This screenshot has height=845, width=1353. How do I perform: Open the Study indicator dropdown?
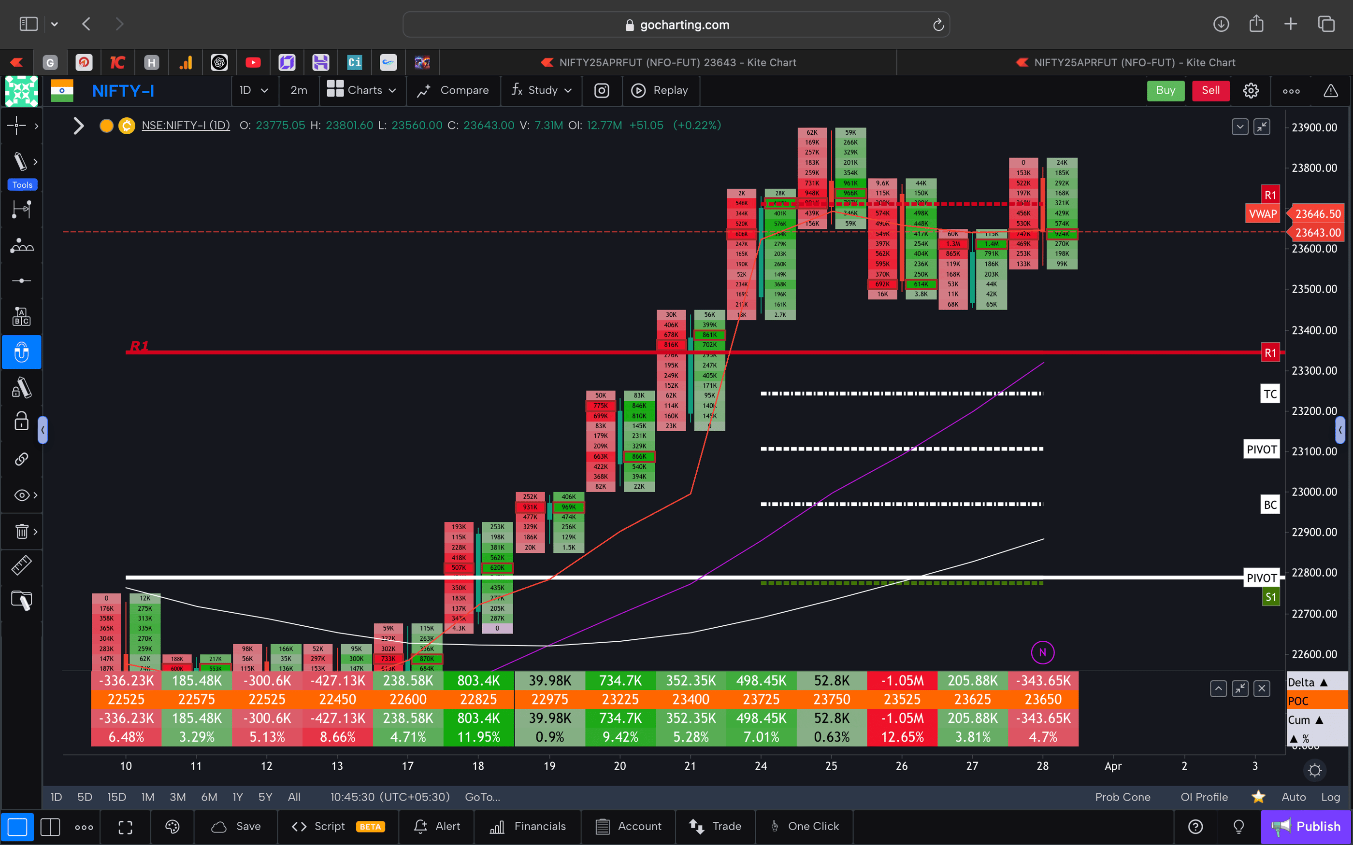coord(541,90)
